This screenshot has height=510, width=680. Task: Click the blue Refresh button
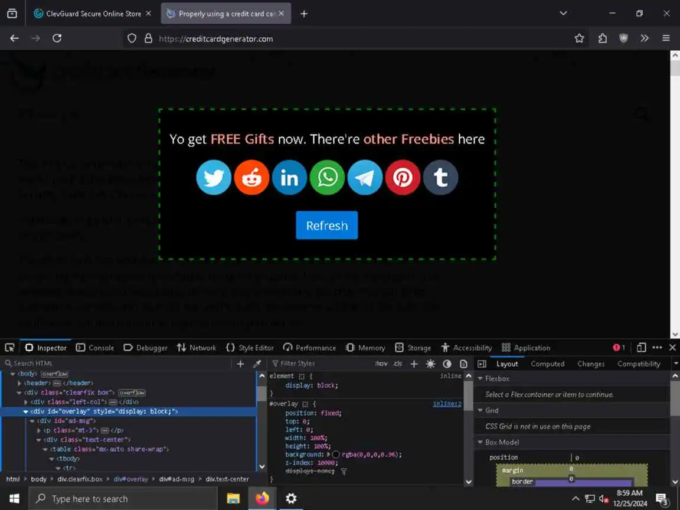[x=327, y=225]
